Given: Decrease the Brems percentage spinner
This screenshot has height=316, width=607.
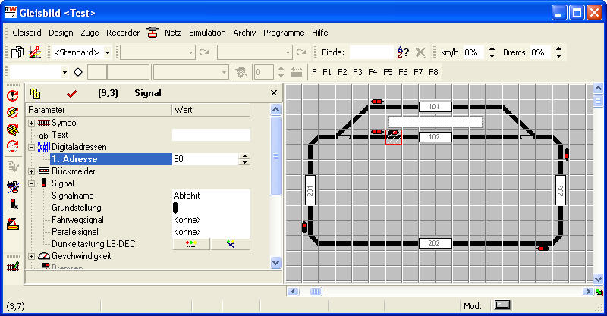Looking at the screenshot, I should (558, 55).
